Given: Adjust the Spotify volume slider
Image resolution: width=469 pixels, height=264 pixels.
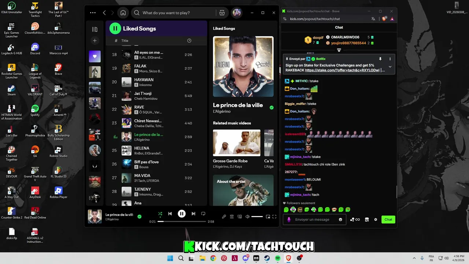Looking at the screenshot, I should tap(257, 217).
